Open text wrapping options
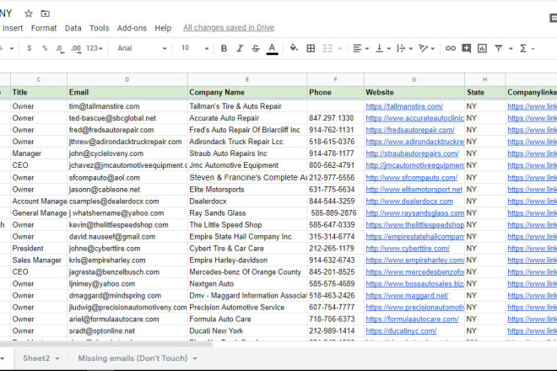Viewport: 557px width, 371px height. pos(404,48)
